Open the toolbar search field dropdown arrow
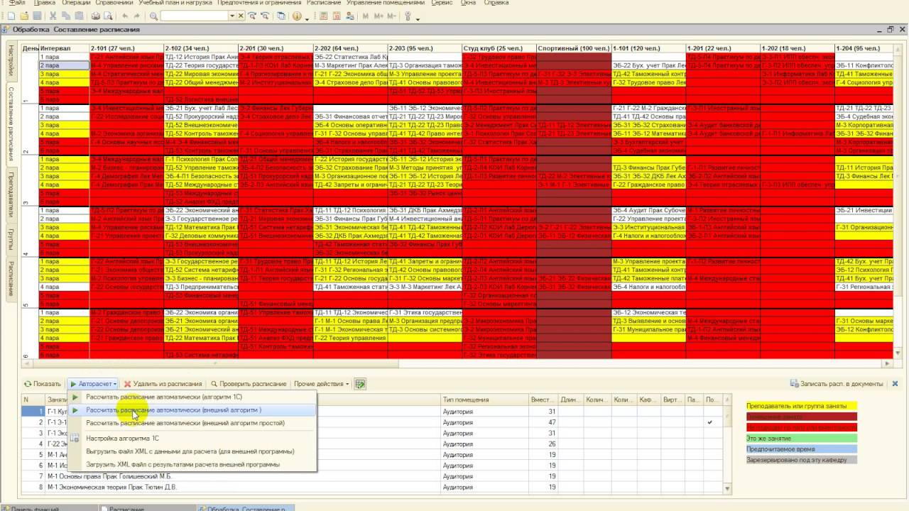This screenshot has height=511, width=909. tap(232, 16)
